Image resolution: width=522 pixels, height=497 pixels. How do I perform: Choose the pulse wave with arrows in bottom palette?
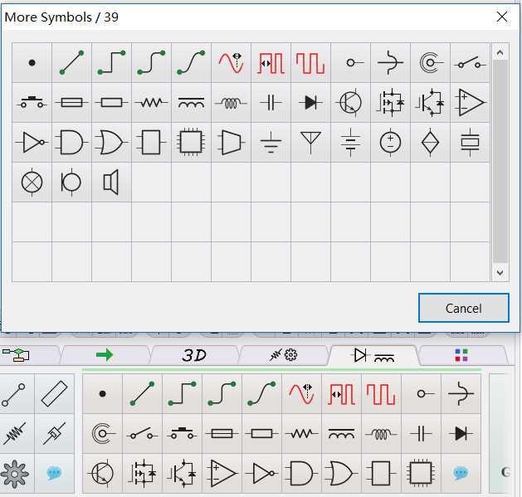(341, 394)
